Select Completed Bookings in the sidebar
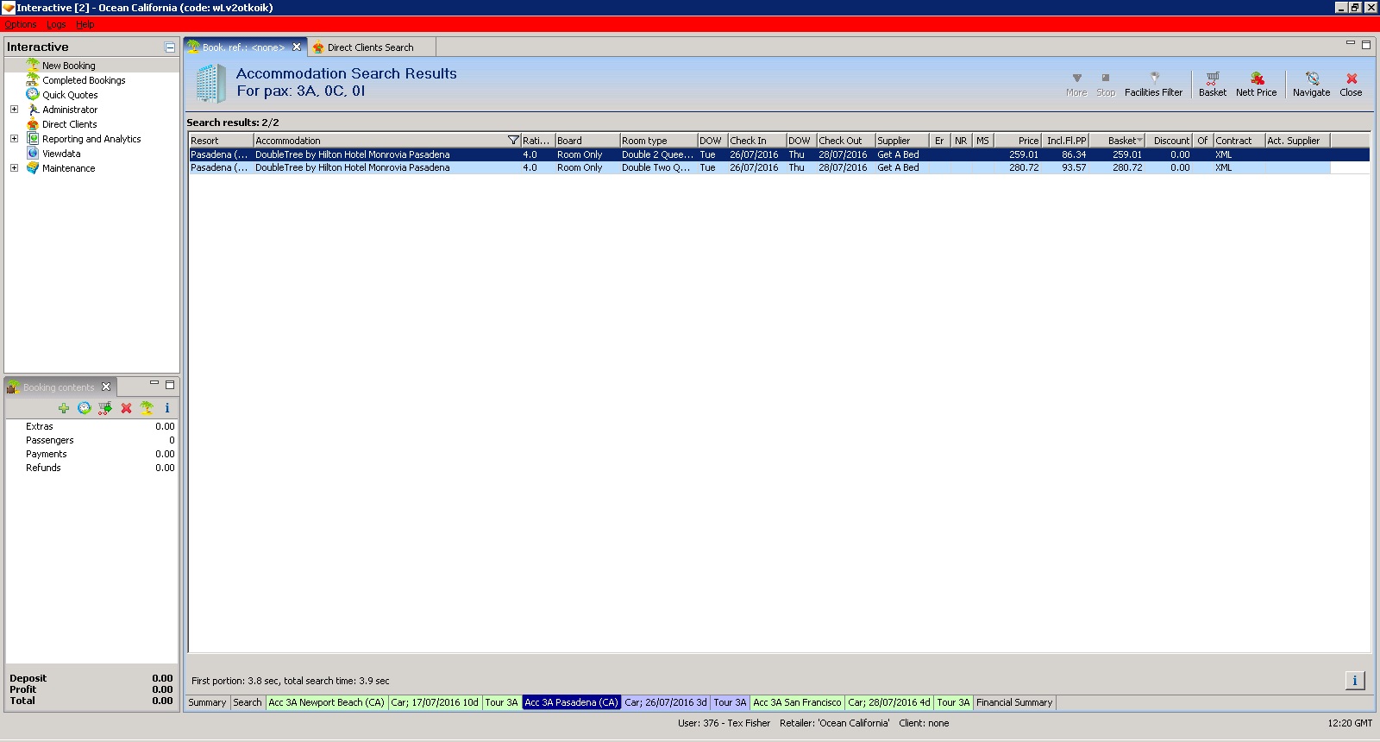This screenshot has height=742, width=1380. 84,80
